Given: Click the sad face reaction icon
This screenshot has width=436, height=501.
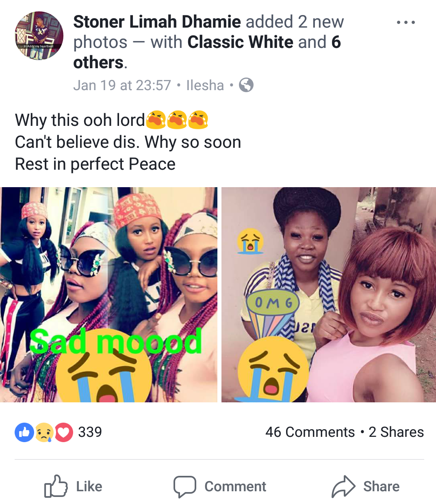Looking at the screenshot, I should [x=44, y=432].
